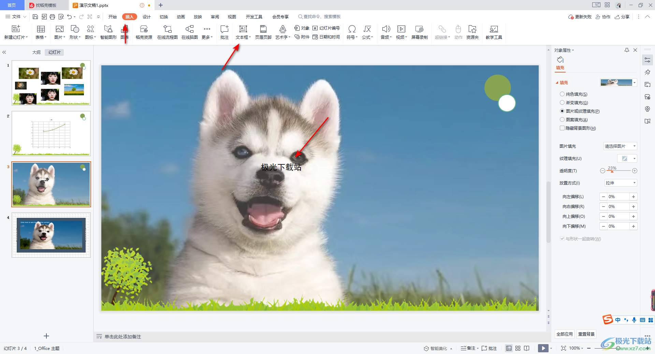This screenshot has width=655, height=354.
Task: Open the Resource Folder icon
Action: click(x=472, y=29)
